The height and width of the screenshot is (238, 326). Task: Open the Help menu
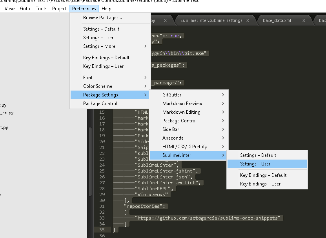tap(106, 9)
